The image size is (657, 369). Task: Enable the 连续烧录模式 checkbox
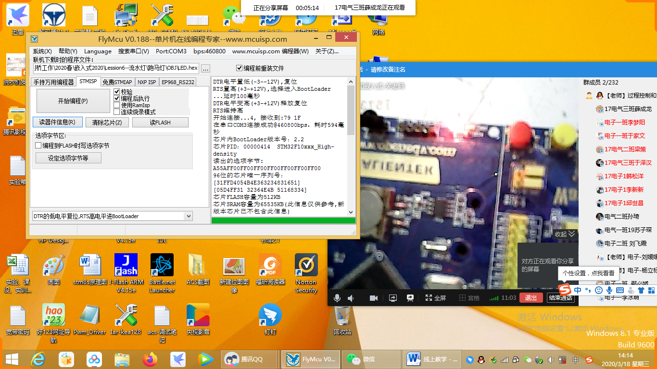116,111
